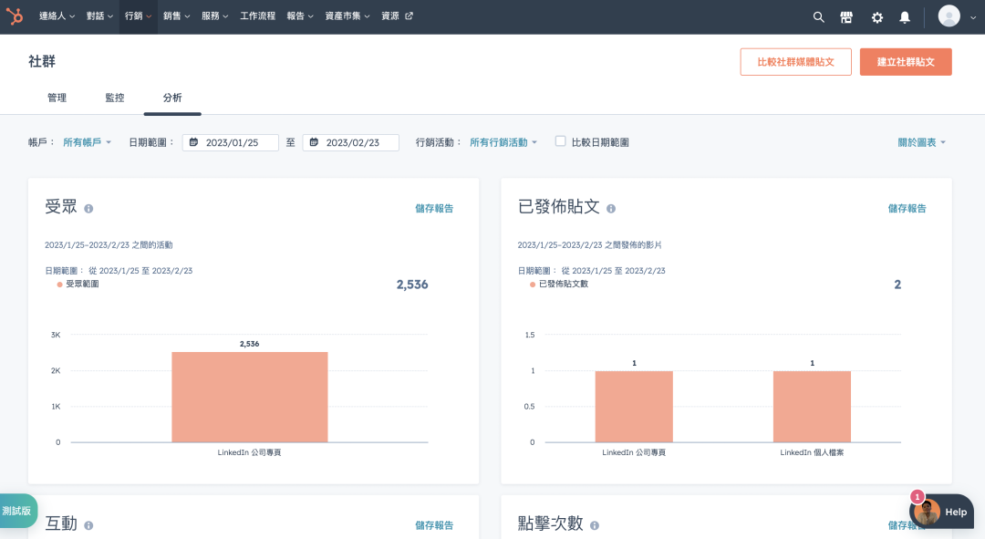Screen dimensions: 985x539
Task: Enable the 比較日期範圍 checkbox
Action: tap(560, 142)
